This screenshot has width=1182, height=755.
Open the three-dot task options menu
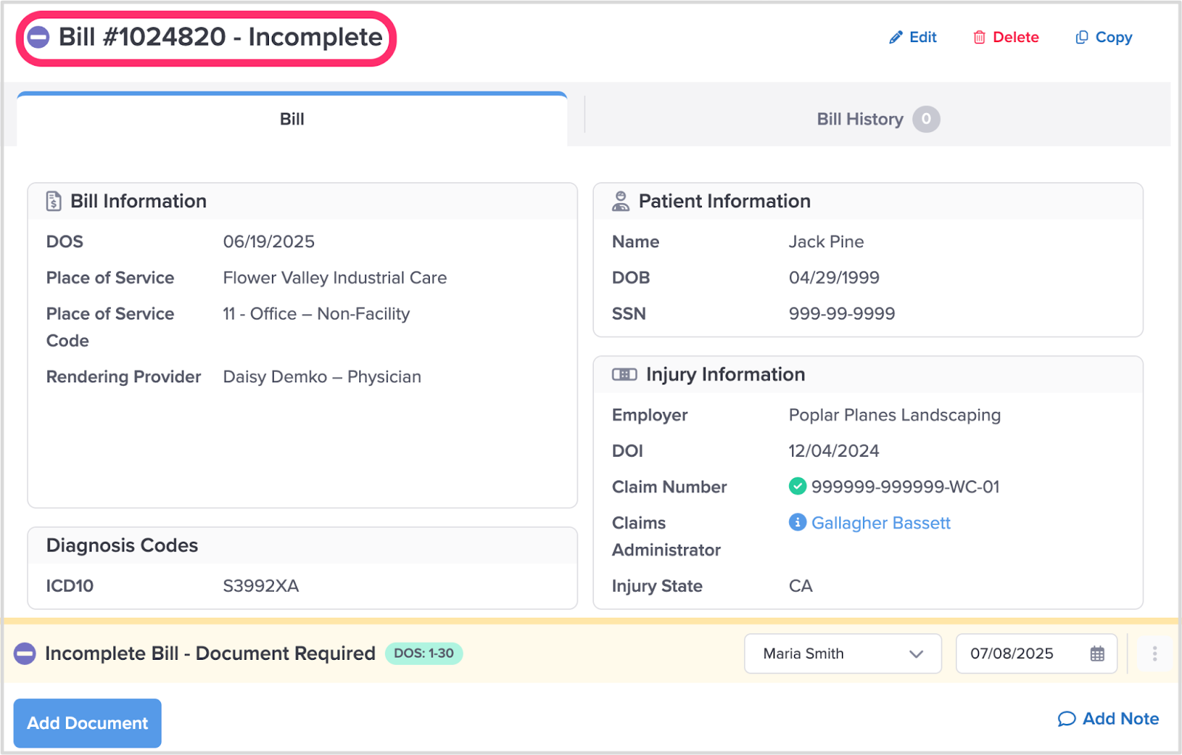1154,654
